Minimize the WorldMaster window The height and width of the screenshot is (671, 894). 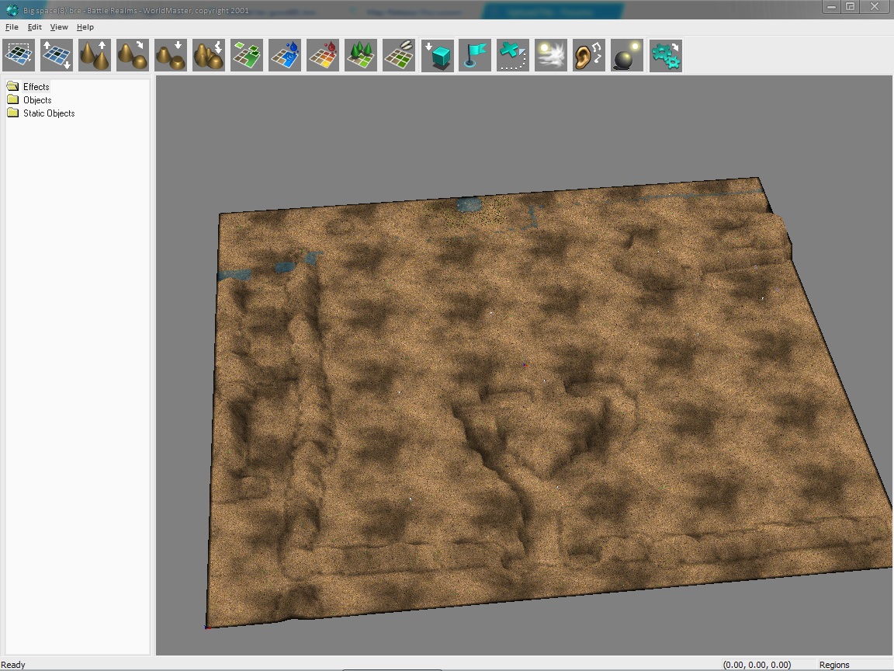(x=831, y=6)
